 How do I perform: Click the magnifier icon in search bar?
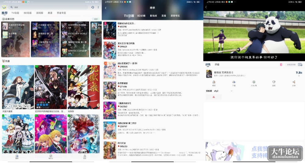point(12,7)
